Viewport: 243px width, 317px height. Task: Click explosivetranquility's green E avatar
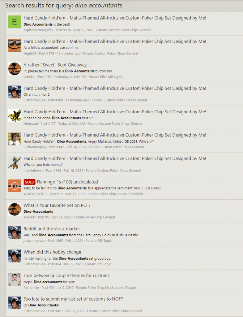click(15, 22)
